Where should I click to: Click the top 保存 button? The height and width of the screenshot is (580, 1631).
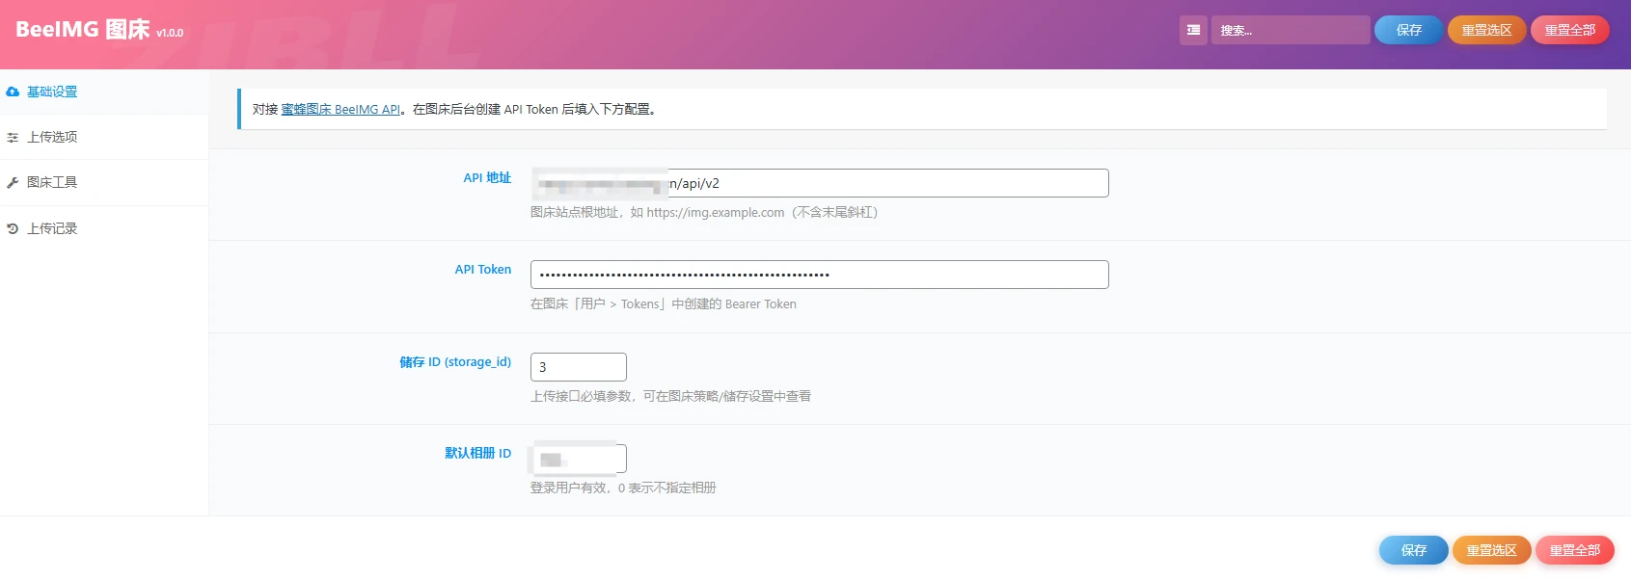click(x=1409, y=30)
